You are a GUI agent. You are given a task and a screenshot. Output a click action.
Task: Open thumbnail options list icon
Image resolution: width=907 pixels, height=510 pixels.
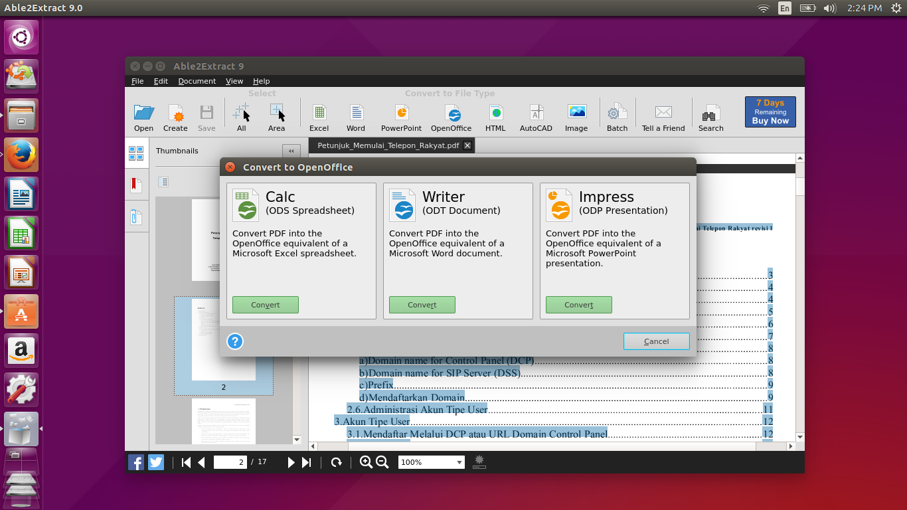tap(163, 182)
